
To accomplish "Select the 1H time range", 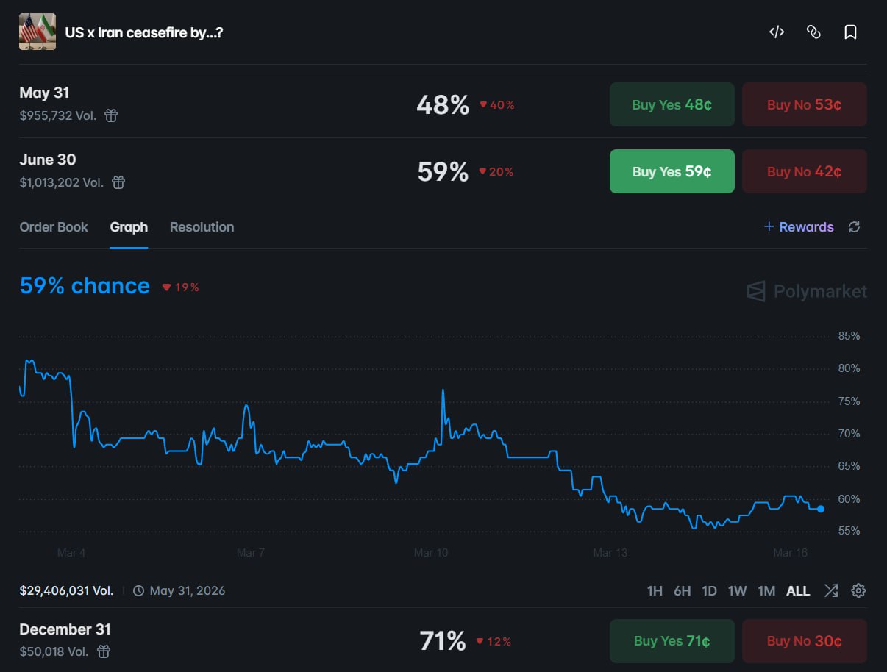I will (655, 591).
